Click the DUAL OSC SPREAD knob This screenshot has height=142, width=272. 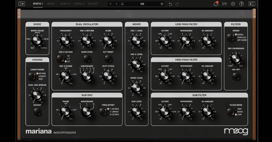tap(37, 95)
